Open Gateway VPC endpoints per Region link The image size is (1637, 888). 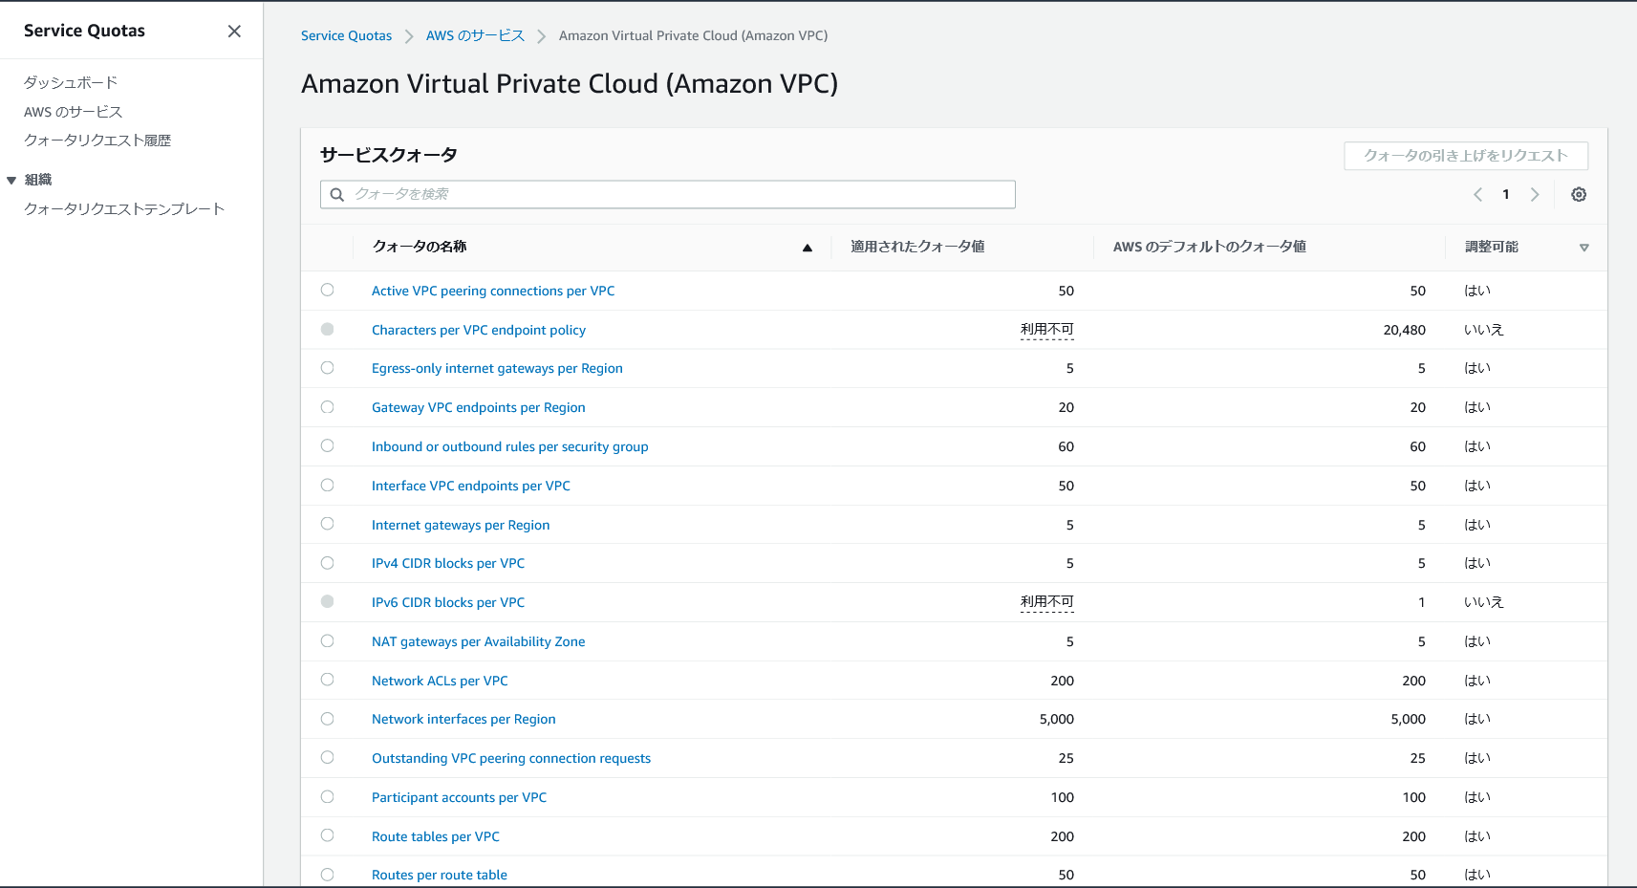tap(479, 407)
